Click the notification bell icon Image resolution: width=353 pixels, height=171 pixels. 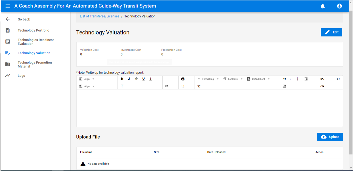coord(323,6)
